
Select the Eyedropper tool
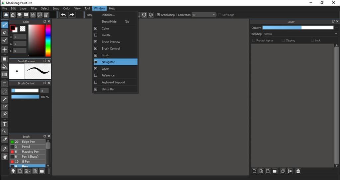(x=5, y=149)
